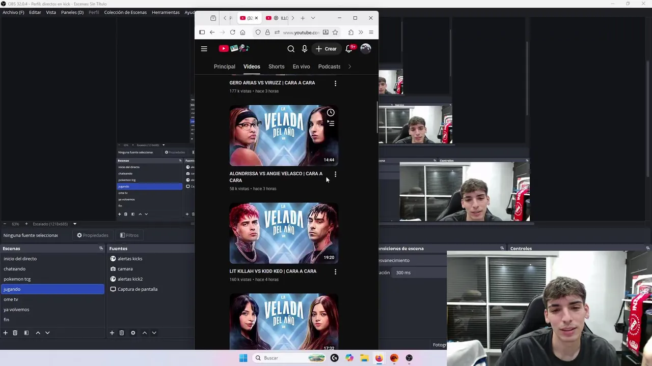
Task: Open Paneles menu in OBS
Action: 72,12
